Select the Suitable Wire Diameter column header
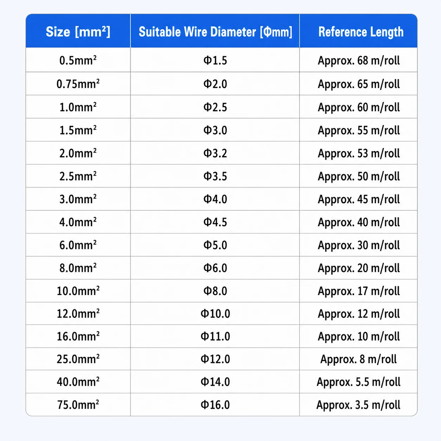The width and height of the screenshot is (441, 441). [215, 31]
